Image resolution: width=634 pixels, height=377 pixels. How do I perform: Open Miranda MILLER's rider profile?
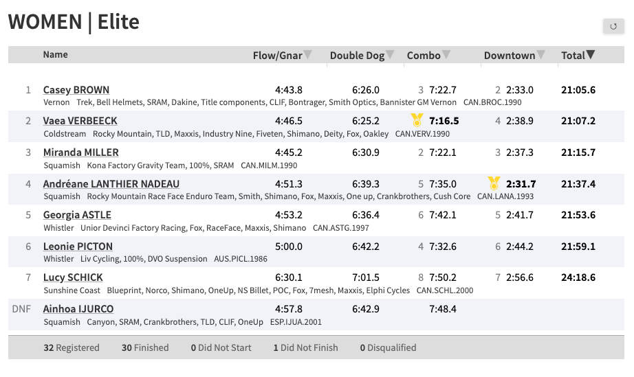pos(81,152)
